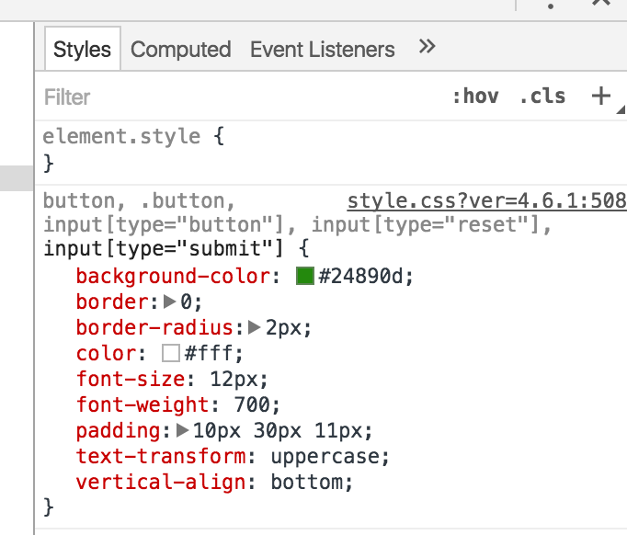The height and width of the screenshot is (535, 627).
Task: Click the uppercase value
Action: (325, 457)
